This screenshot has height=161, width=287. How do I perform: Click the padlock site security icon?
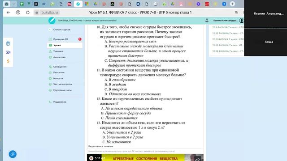(37, 13)
